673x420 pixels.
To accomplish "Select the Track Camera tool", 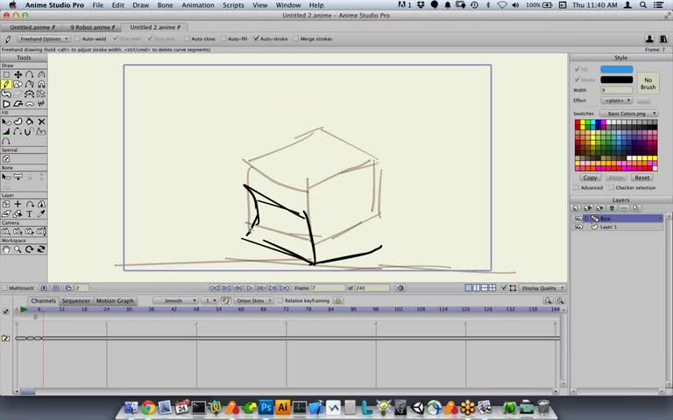I will tap(6, 231).
